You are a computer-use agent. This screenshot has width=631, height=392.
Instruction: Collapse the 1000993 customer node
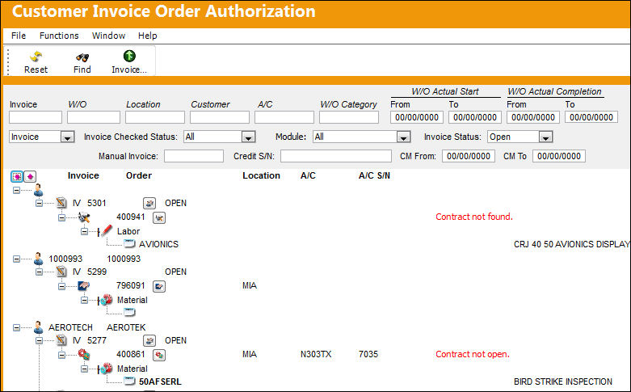(16, 259)
